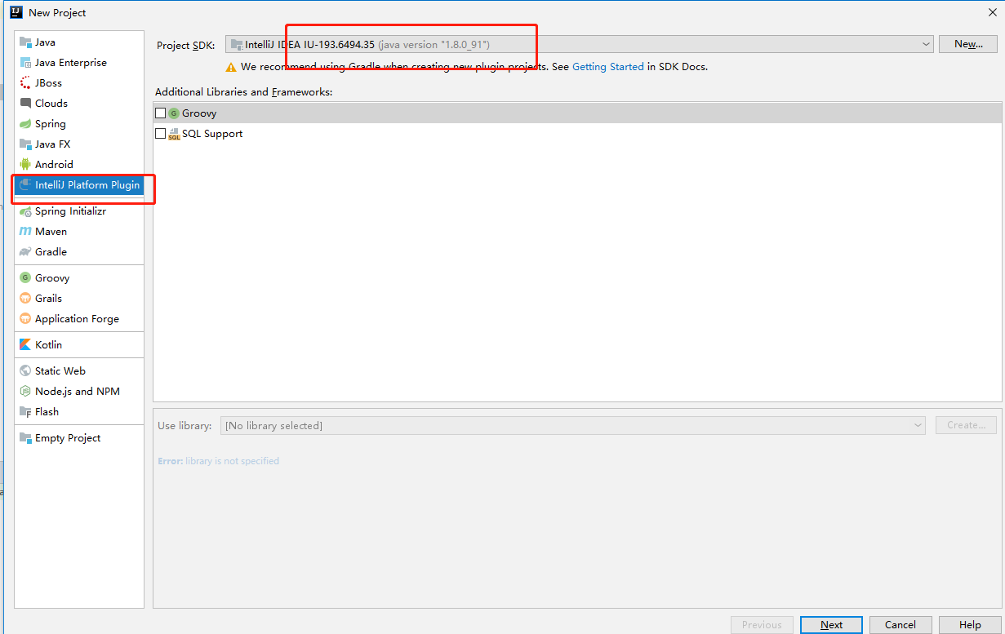1005x634 pixels.
Task: Click the Grails icon
Action: [x=25, y=299]
